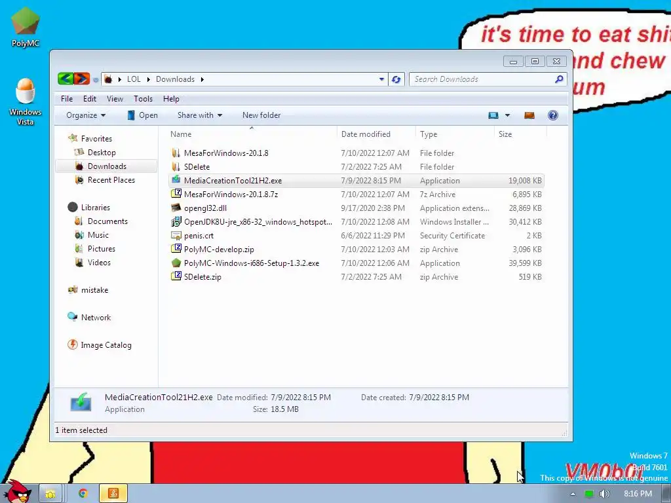Open the Explorer taskbar button
This screenshot has height=503, width=671.
pyautogui.click(x=50, y=494)
